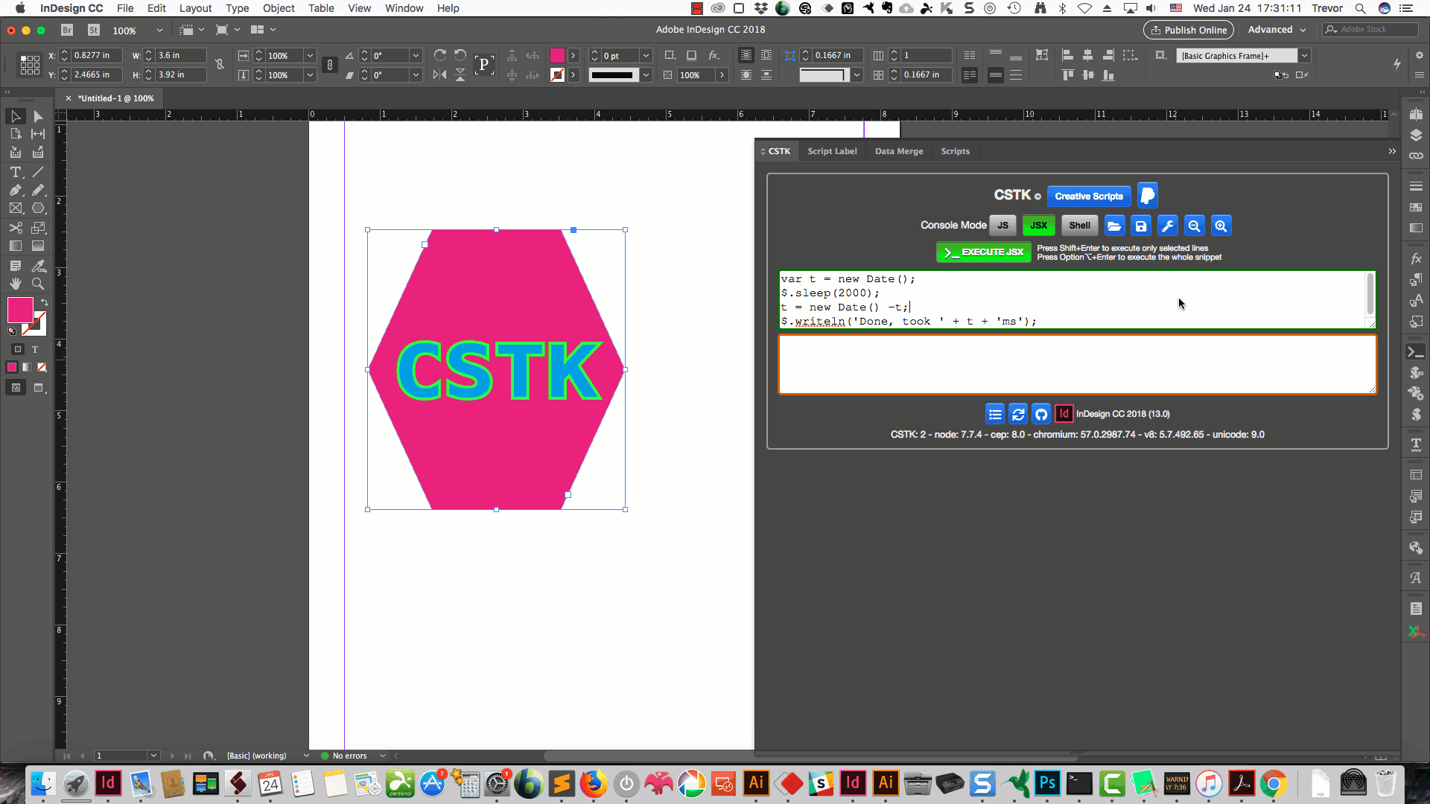Viewport: 1430px width, 804px height.
Task: Open the zoom level dropdown
Action: click(159, 31)
